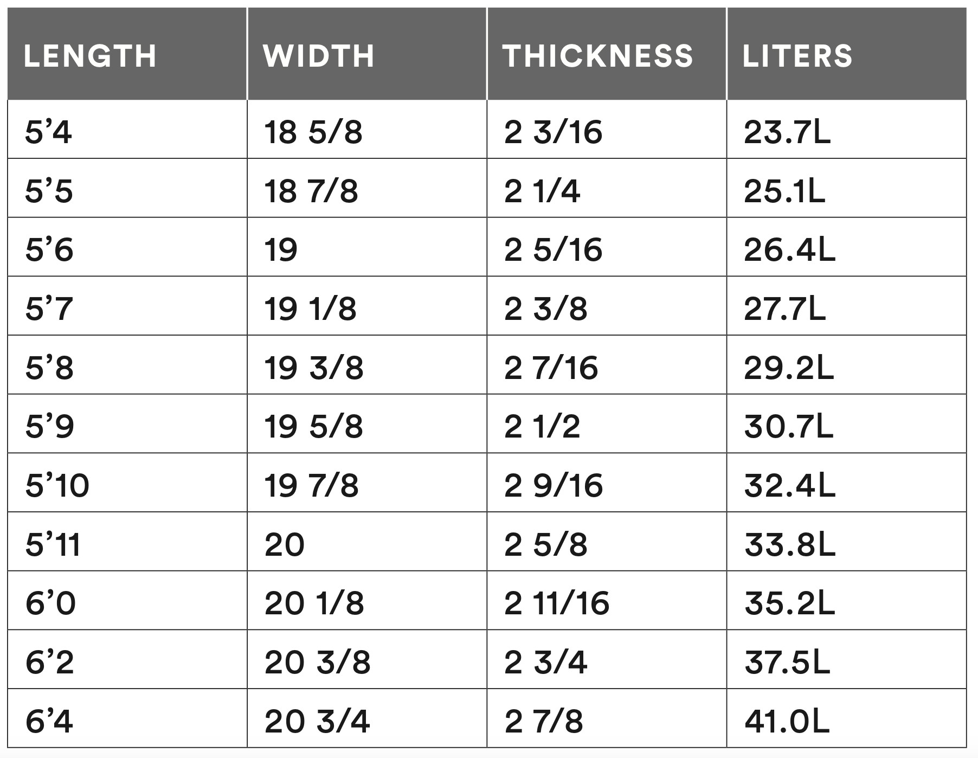Select the 18 5/8 width cell

click(x=313, y=132)
